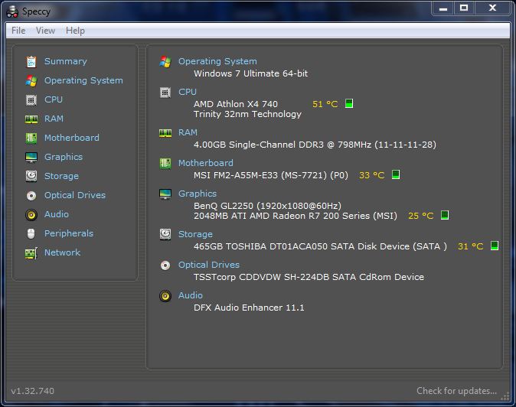Click the motherboard temperature 33 °C value
Viewport: 516px width, 407px height.
[x=371, y=175]
